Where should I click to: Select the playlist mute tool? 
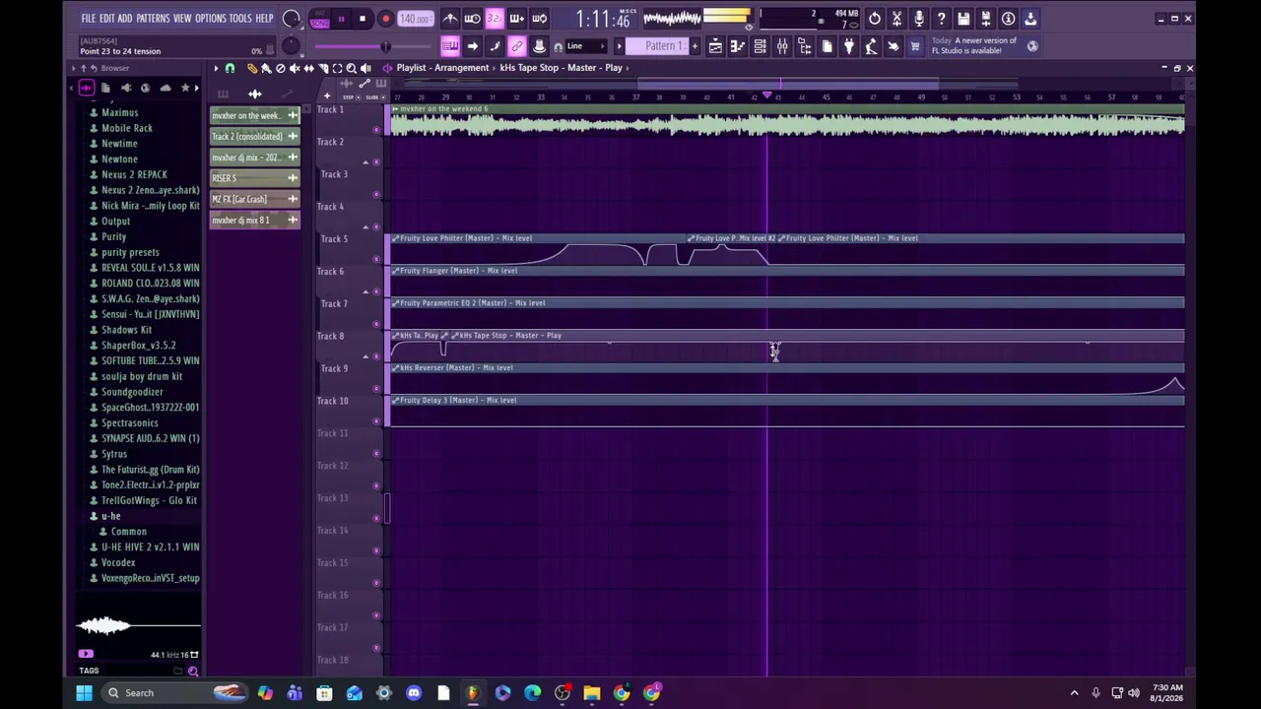click(295, 68)
